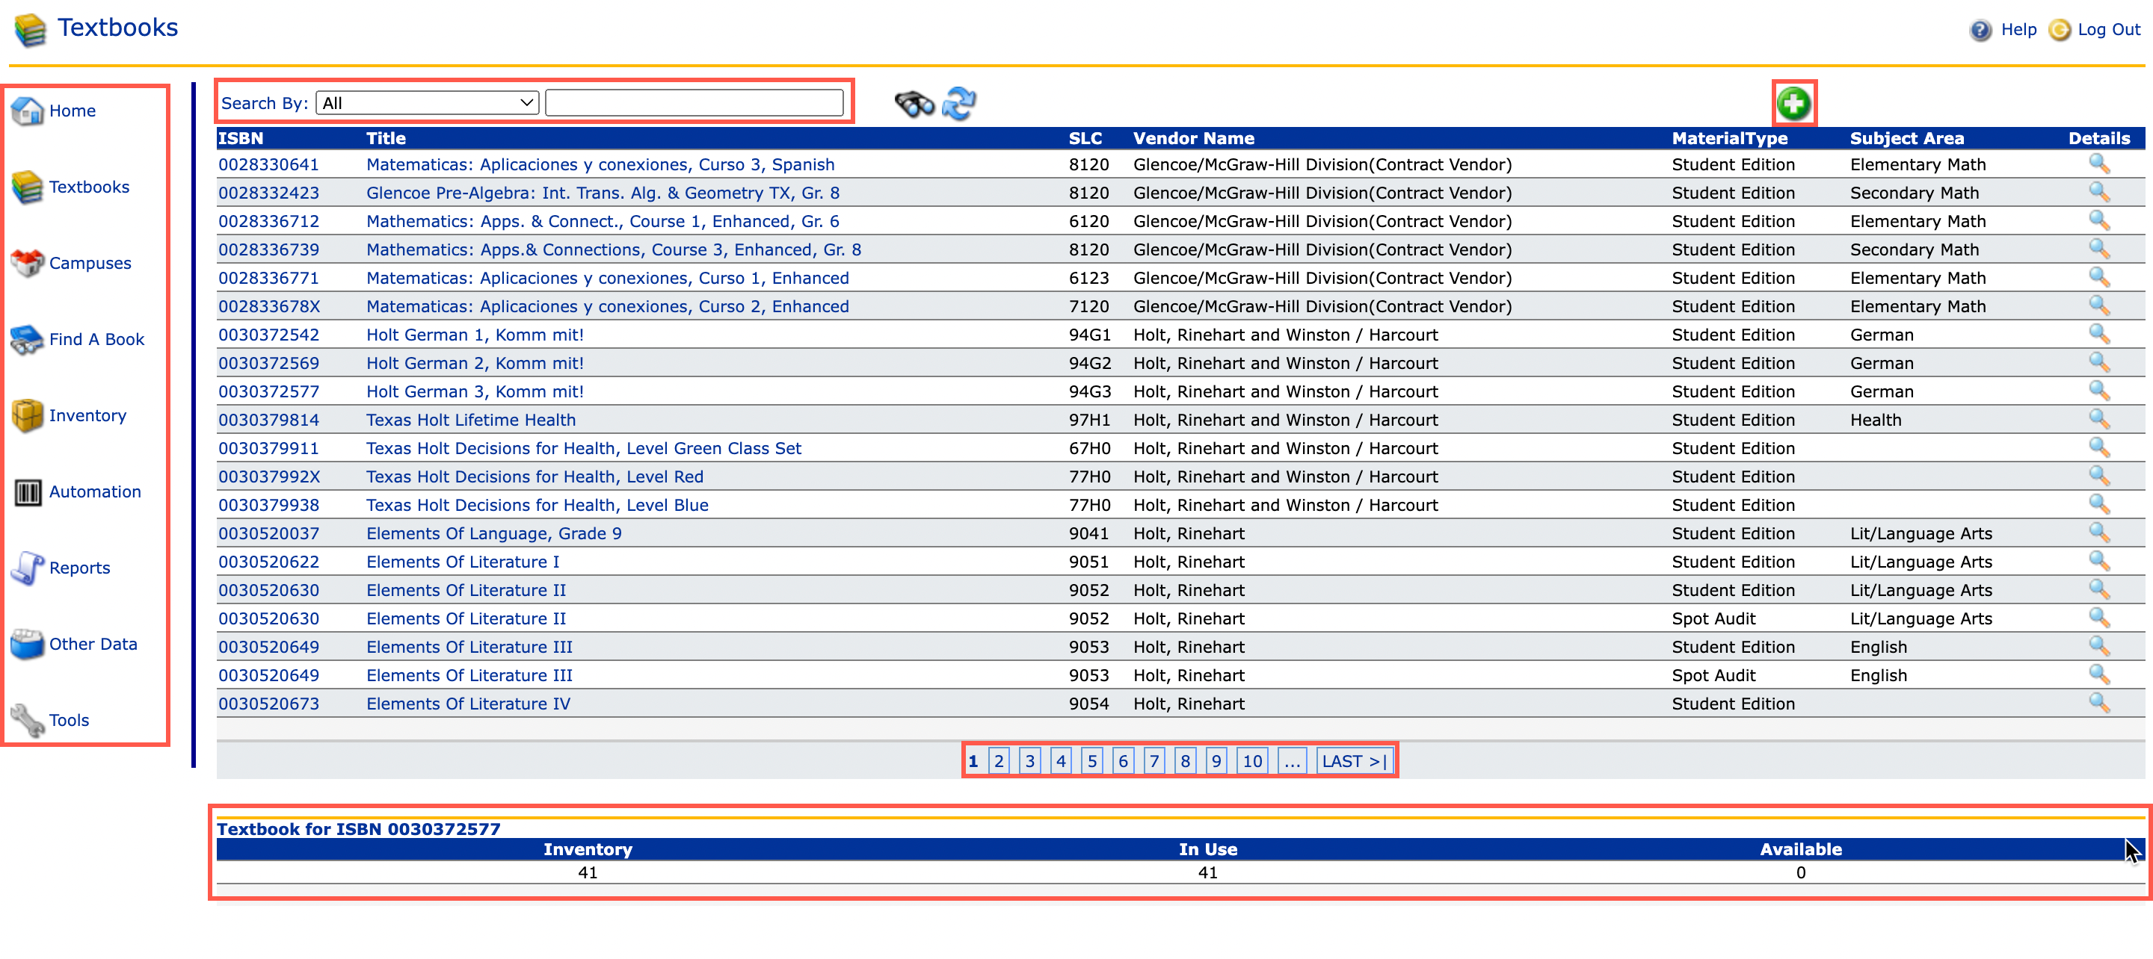Click the Textbook for ISBN 0030372577 heading
The image size is (2153, 959).
tap(359, 829)
